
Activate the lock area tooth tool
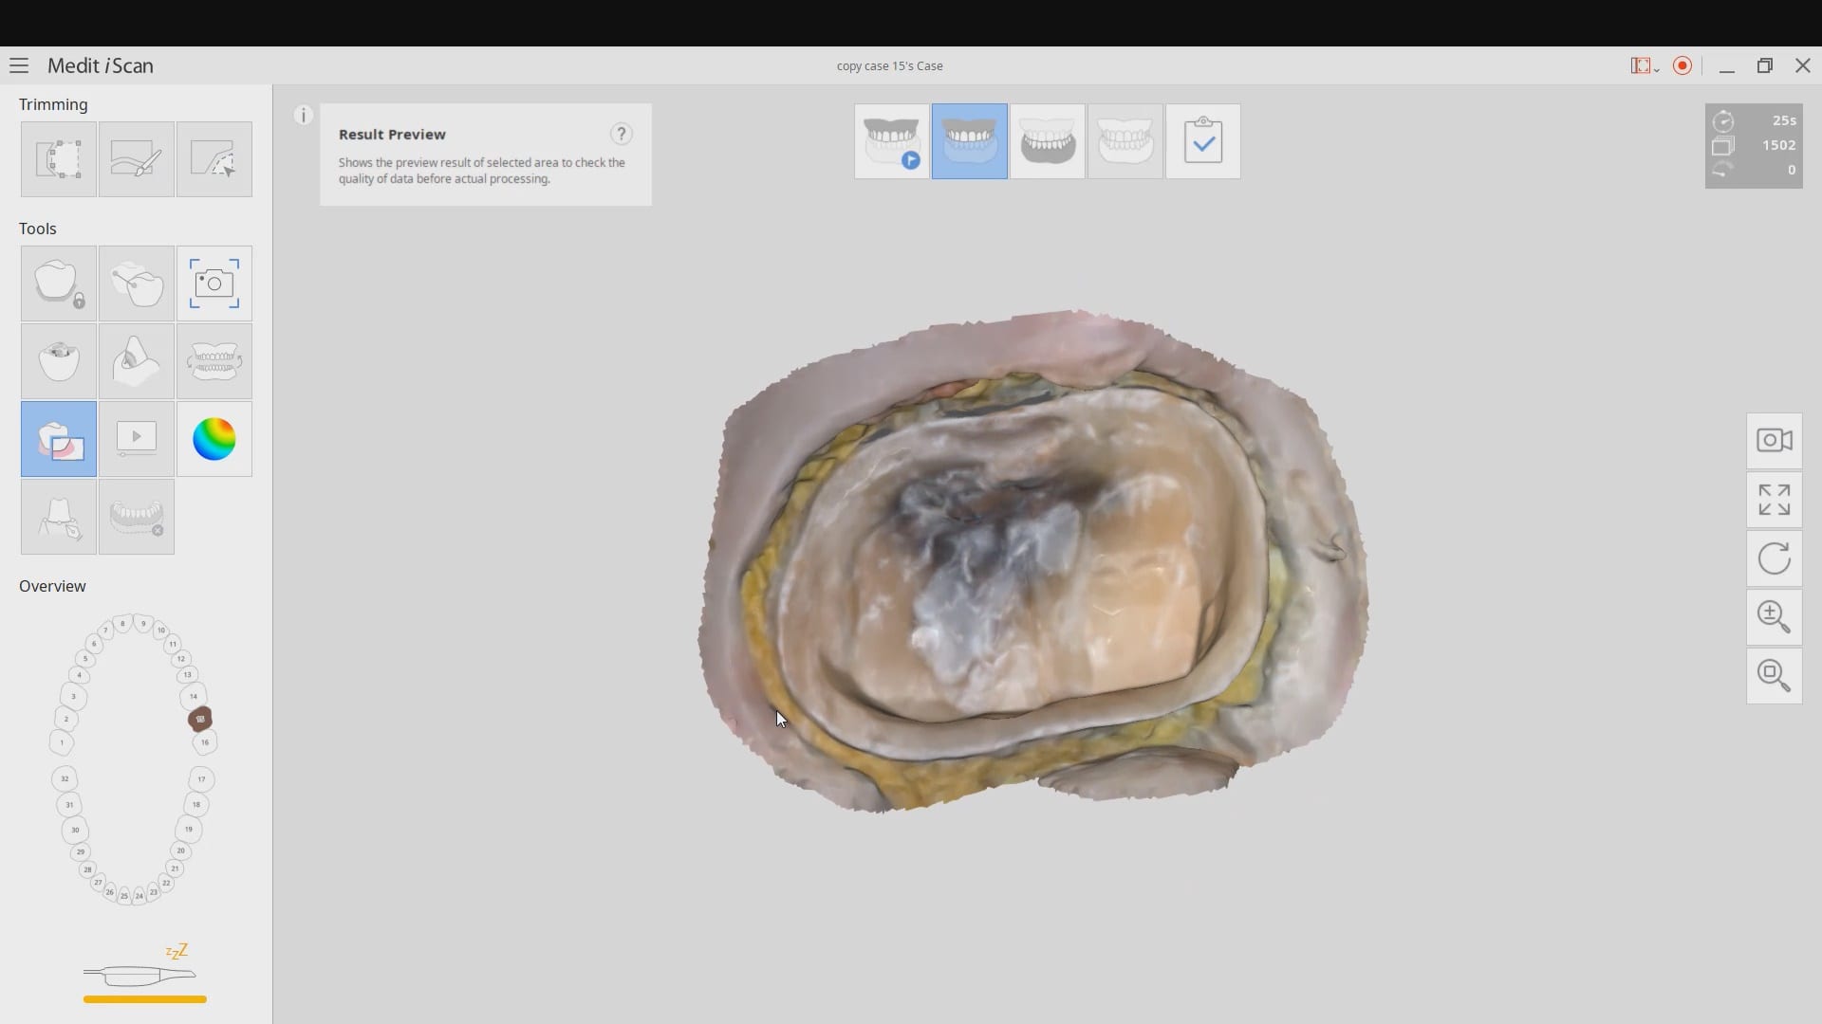click(59, 283)
